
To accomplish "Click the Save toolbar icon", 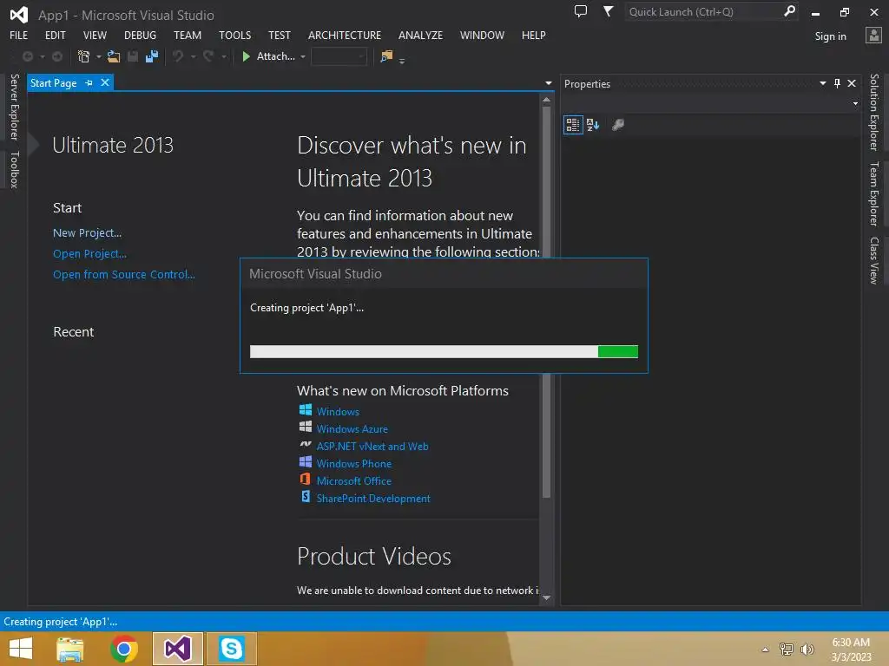I will click(133, 56).
